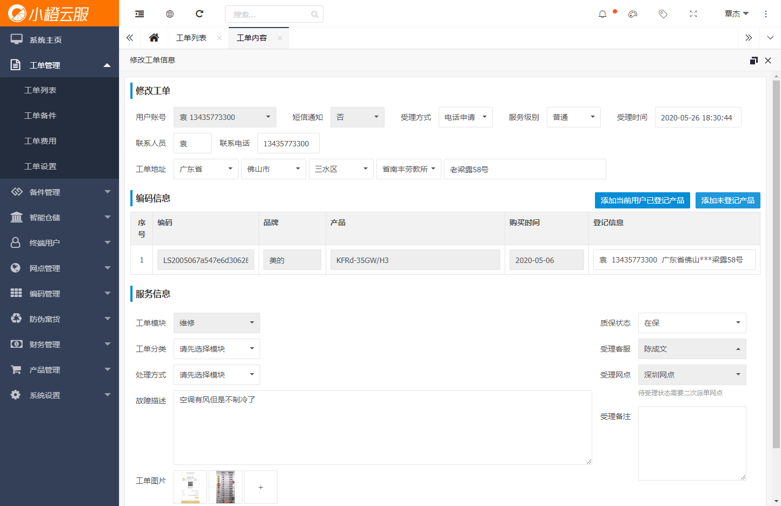Viewport: 781px width, 506px height.
Task: Click the home tab icon
Action: click(154, 38)
